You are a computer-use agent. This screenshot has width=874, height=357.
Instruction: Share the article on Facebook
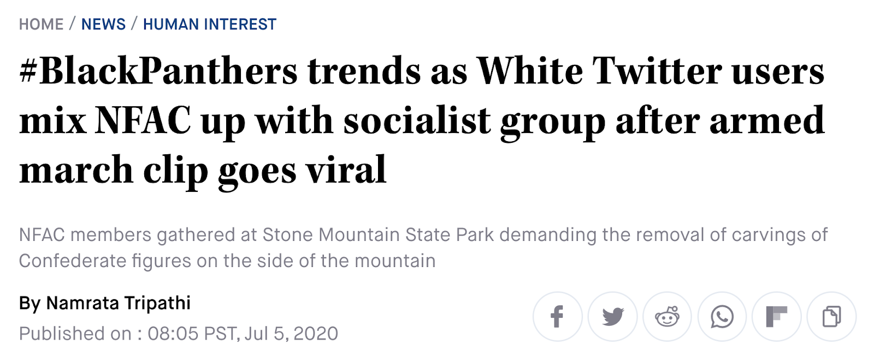tap(557, 317)
